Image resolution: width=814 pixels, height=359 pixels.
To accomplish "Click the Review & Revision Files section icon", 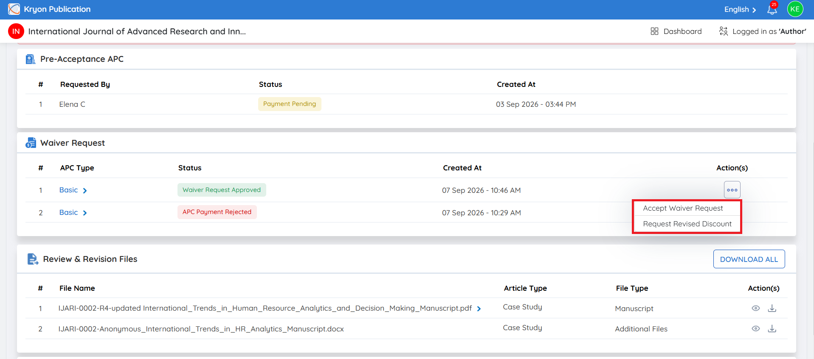I will pyautogui.click(x=33, y=259).
